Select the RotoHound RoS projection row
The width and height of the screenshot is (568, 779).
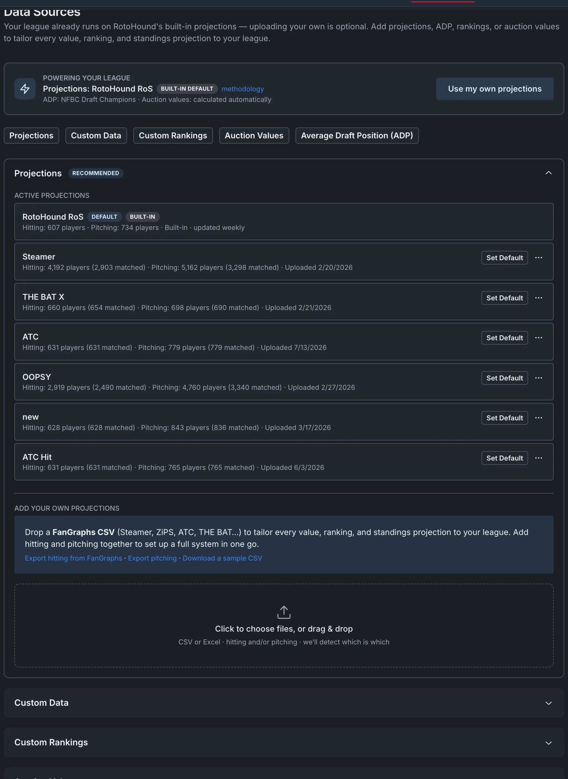[x=284, y=222]
